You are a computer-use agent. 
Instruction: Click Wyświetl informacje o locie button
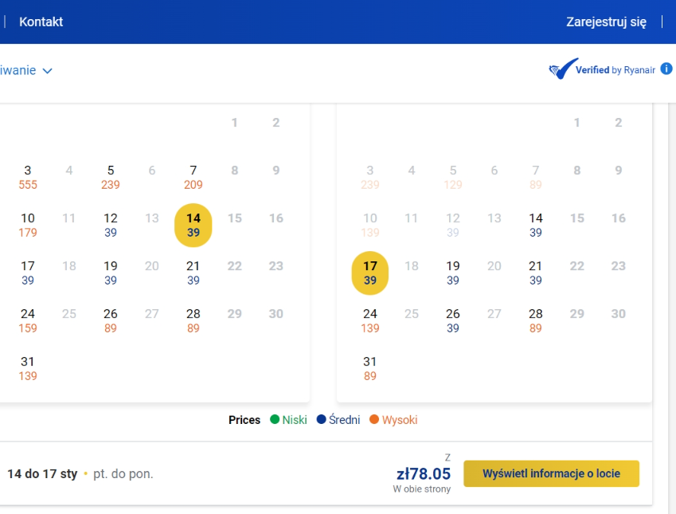552,473
